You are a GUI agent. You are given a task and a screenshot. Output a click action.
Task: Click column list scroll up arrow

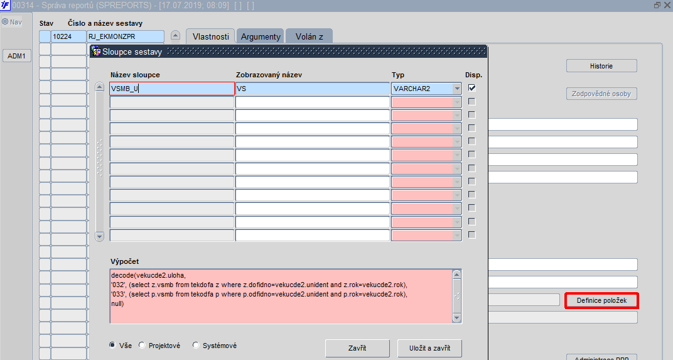[100, 87]
